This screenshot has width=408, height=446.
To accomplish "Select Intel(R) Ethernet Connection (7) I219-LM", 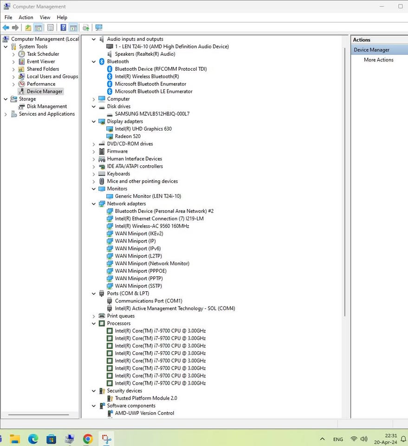I will coord(159,219).
